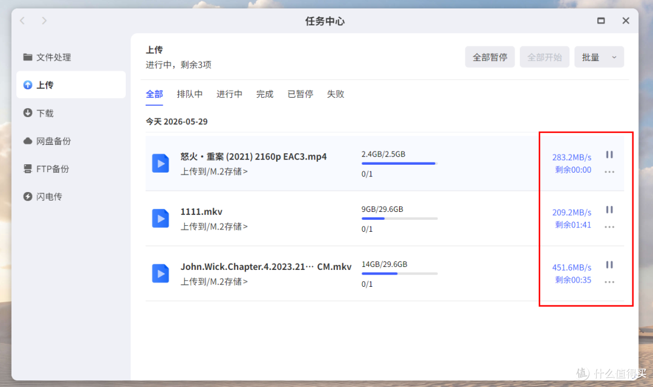The width and height of the screenshot is (653, 387).
Task: Switch to the 进行中 tab
Action: pyautogui.click(x=229, y=94)
